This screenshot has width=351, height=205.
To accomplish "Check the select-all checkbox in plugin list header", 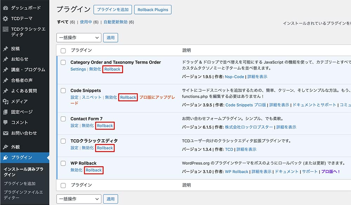I will (63, 50).
